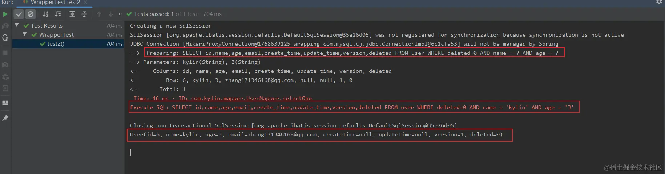This screenshot has width=665, height=174.
Task: Collapse the Test Results tree node
Action: [x=17, y=25]
